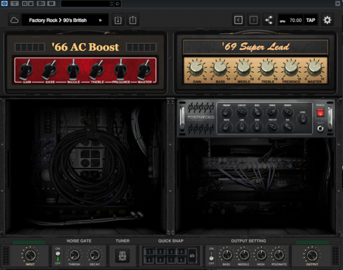The width and height of the screenshot is (343, 270).
Task: Click the export preset share icon
Action: pyautogui.click(x=132, y=20)
